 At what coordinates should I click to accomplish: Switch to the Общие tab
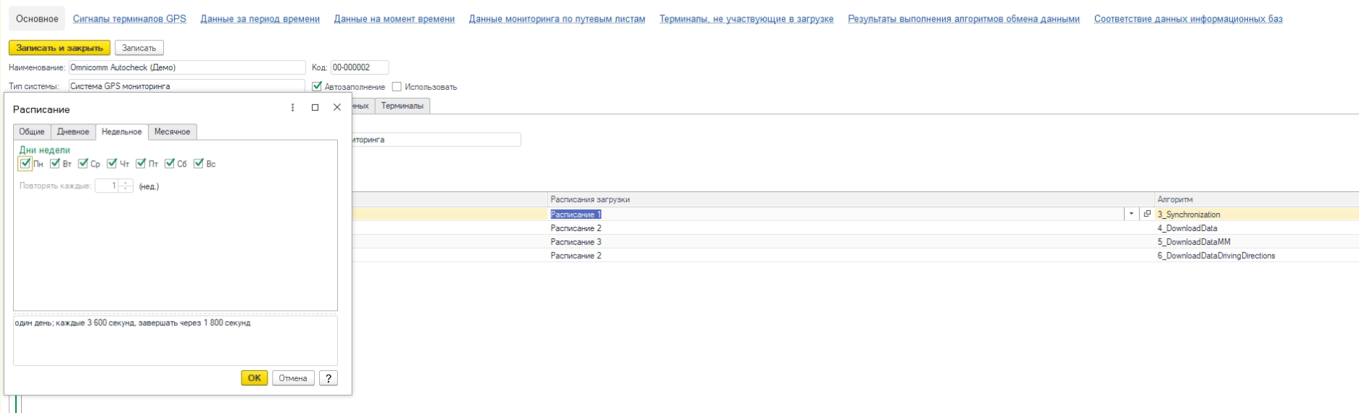32,132
